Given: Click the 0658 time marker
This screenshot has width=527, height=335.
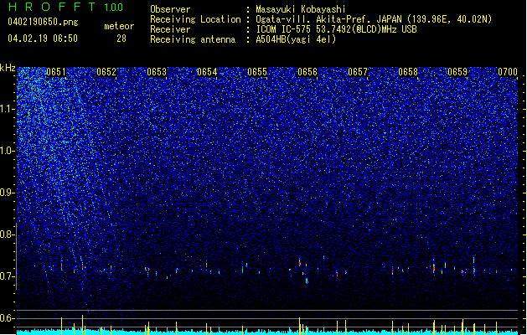Looking at the screenshot, I should pyautogui.click(x=408, y=72).
